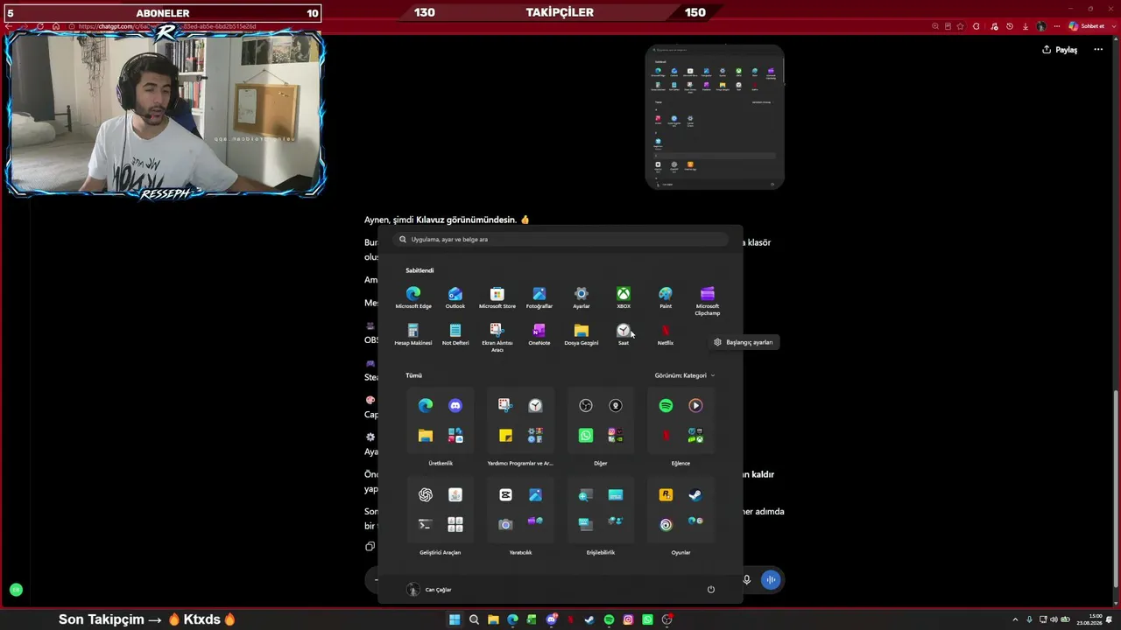Viewport: 1121px width, 630px height.
Task: Open CapCut in the Yaratıcılık category
Action: [x=505, y=494]
